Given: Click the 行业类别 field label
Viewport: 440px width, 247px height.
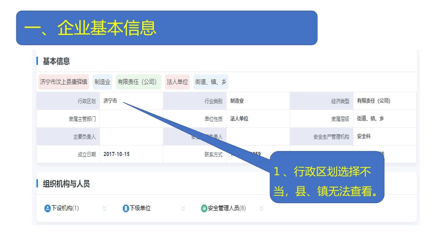Looking at the screenshot, I should (x=213, y=101).
